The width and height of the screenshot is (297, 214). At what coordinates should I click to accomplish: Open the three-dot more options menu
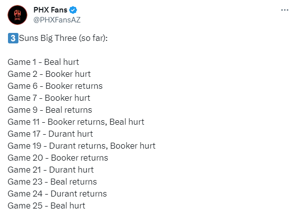[x=285, y=10]
